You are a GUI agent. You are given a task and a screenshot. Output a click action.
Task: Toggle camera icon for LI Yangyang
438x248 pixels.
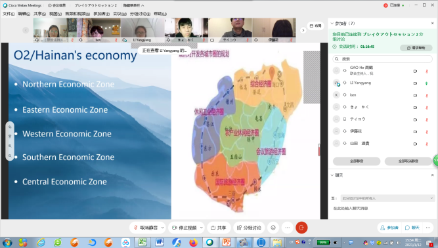[x=415, y=83]
